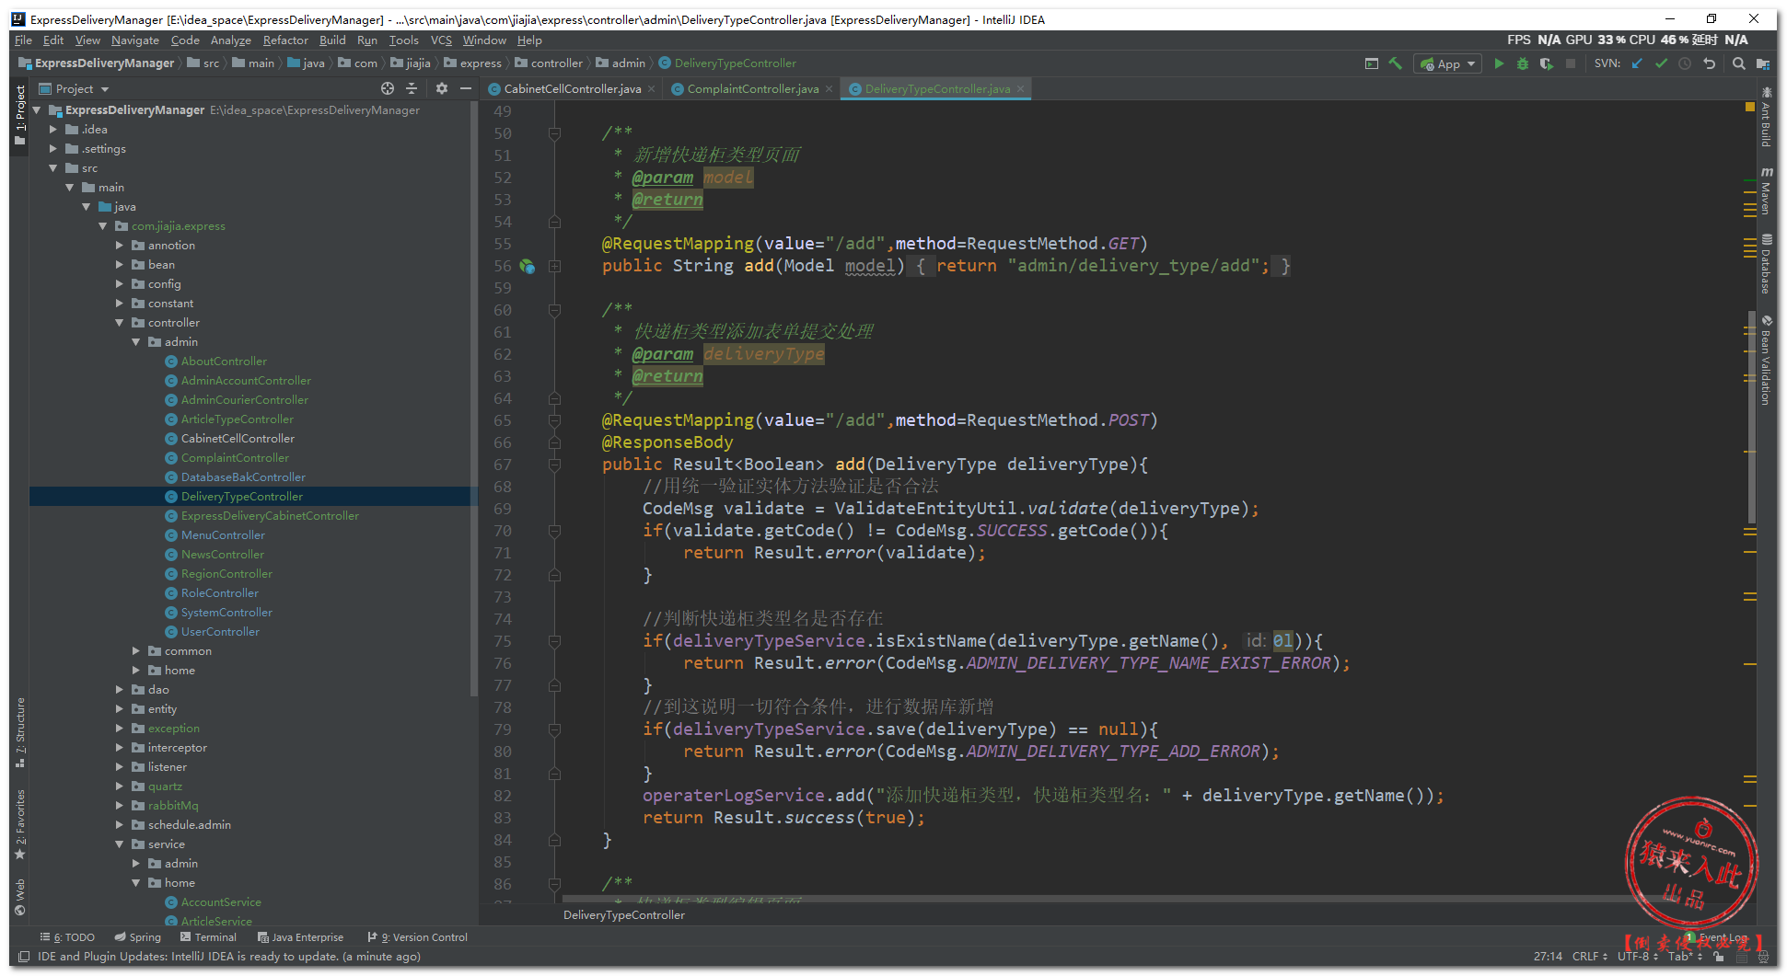Image resolution: width=1787 pixels, height=976 pixels.
Task: Open the File menu
Action: point(23,40)
